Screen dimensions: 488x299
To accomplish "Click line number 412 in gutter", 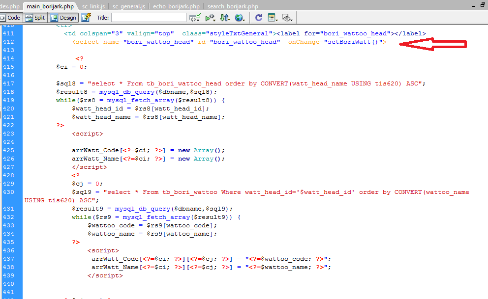I will (x=8, y=42).
